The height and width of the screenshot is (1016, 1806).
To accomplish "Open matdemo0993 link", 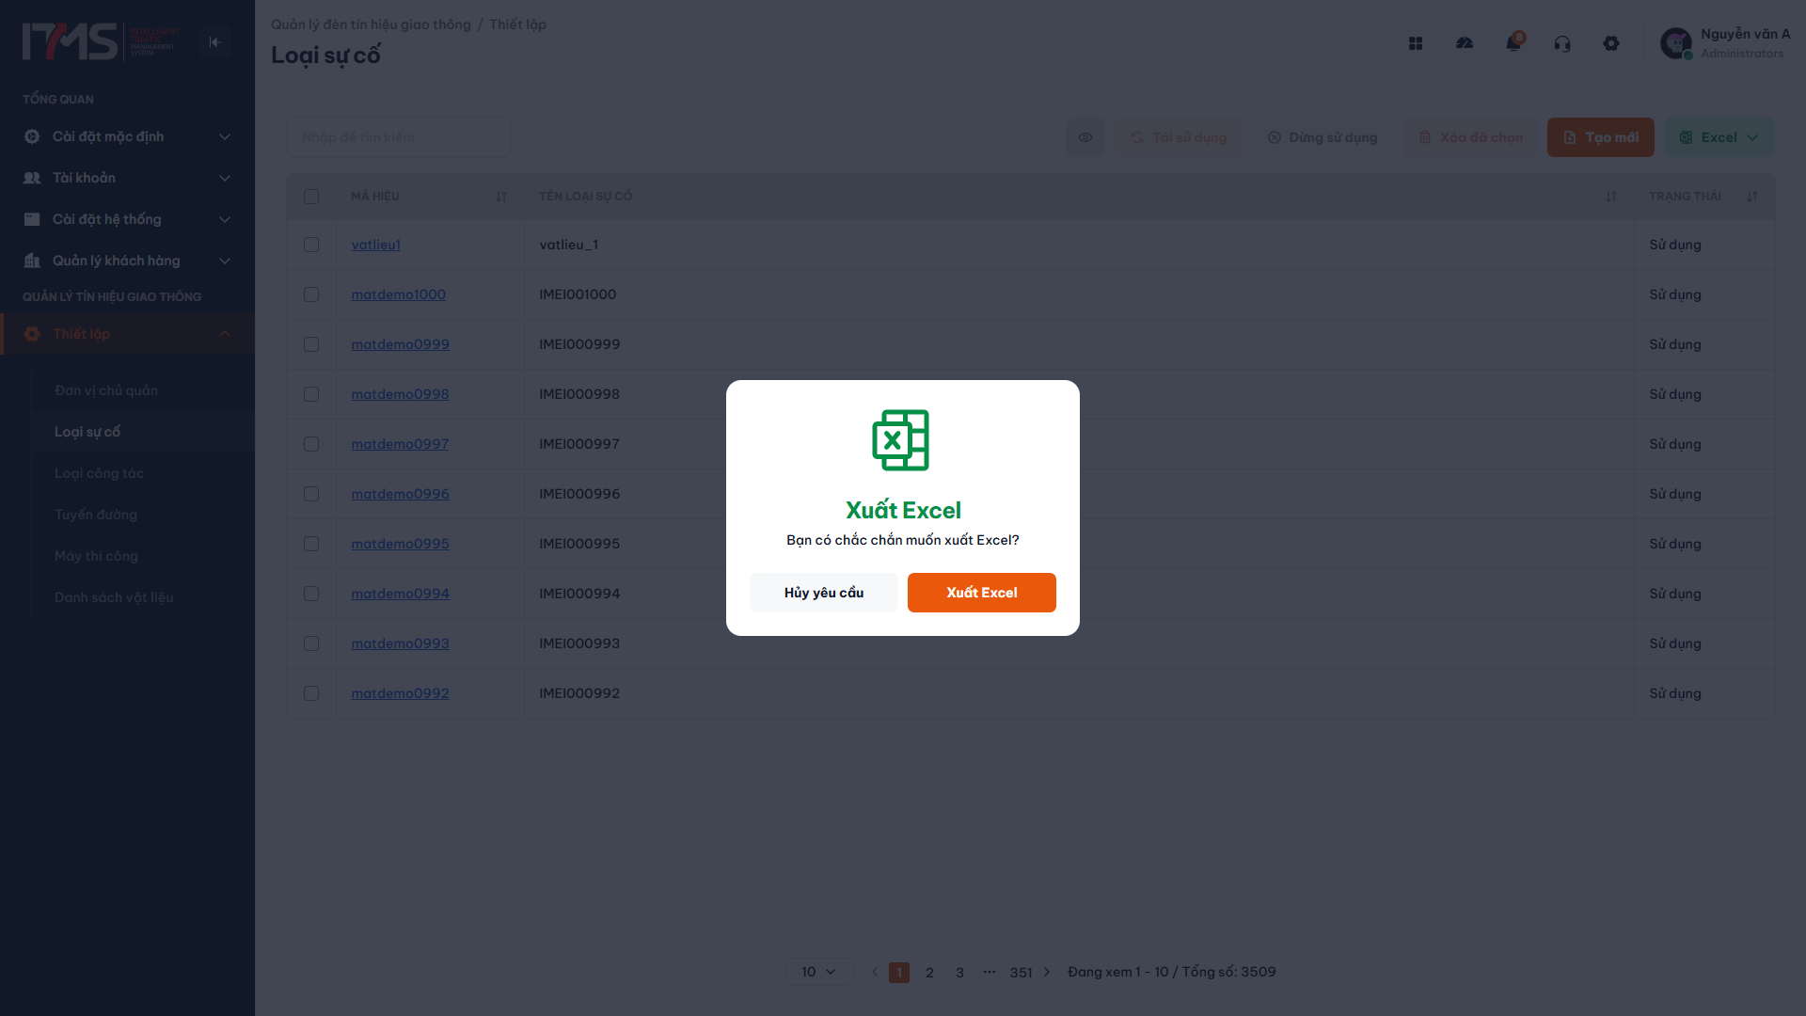I will click(x=400, y=643).
